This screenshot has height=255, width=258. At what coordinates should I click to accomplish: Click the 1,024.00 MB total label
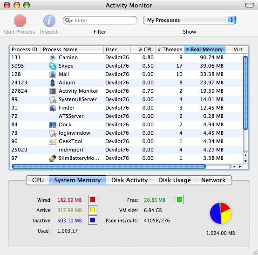(220, 233)
